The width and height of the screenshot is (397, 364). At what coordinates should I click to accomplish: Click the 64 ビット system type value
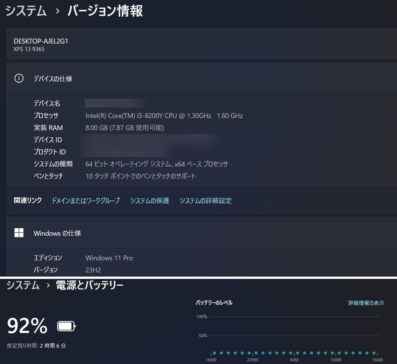click(x=157, y=164)
